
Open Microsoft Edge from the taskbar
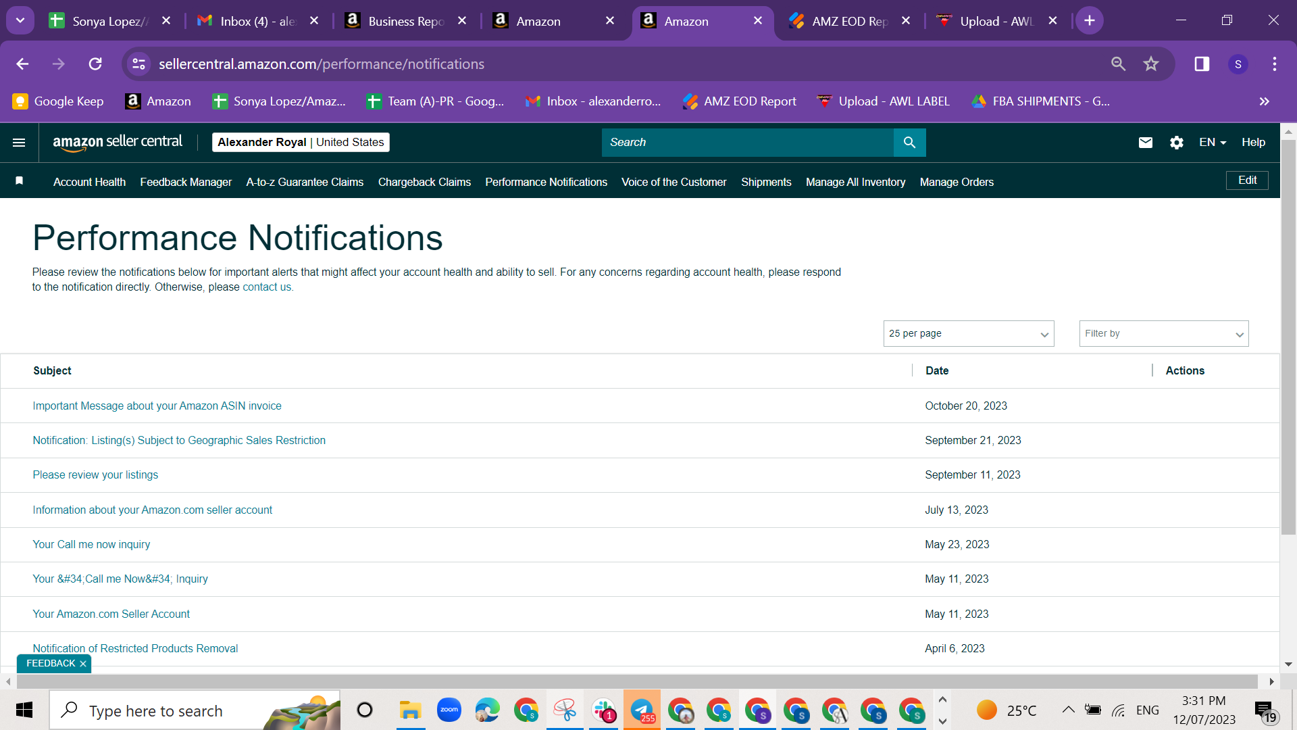(x=487, y=710)
